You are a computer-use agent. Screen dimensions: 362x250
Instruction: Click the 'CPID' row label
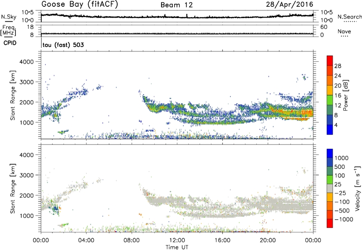tap(10, 43)
